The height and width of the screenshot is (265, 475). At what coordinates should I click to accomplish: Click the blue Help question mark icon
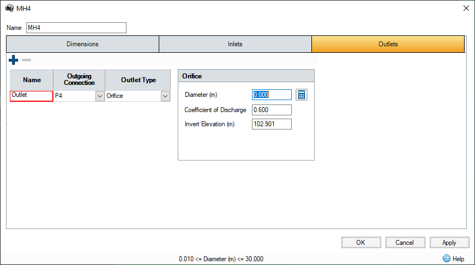pyautogui.click(x=447, y=258)
